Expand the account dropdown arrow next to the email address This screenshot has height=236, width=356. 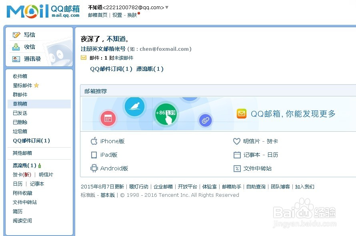coord(166,7)
